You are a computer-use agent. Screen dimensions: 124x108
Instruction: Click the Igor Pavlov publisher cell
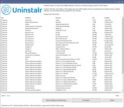tap(29, 51)
